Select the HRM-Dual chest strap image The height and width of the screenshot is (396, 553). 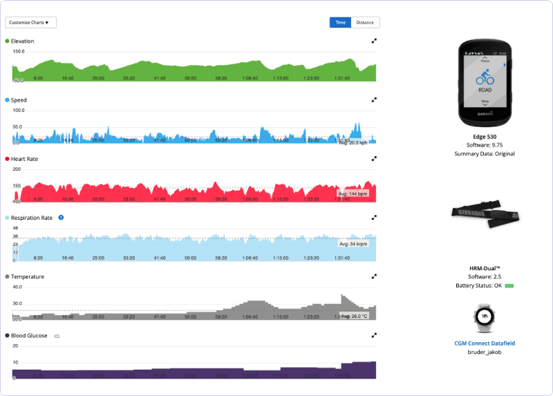(x=484, y=215)
